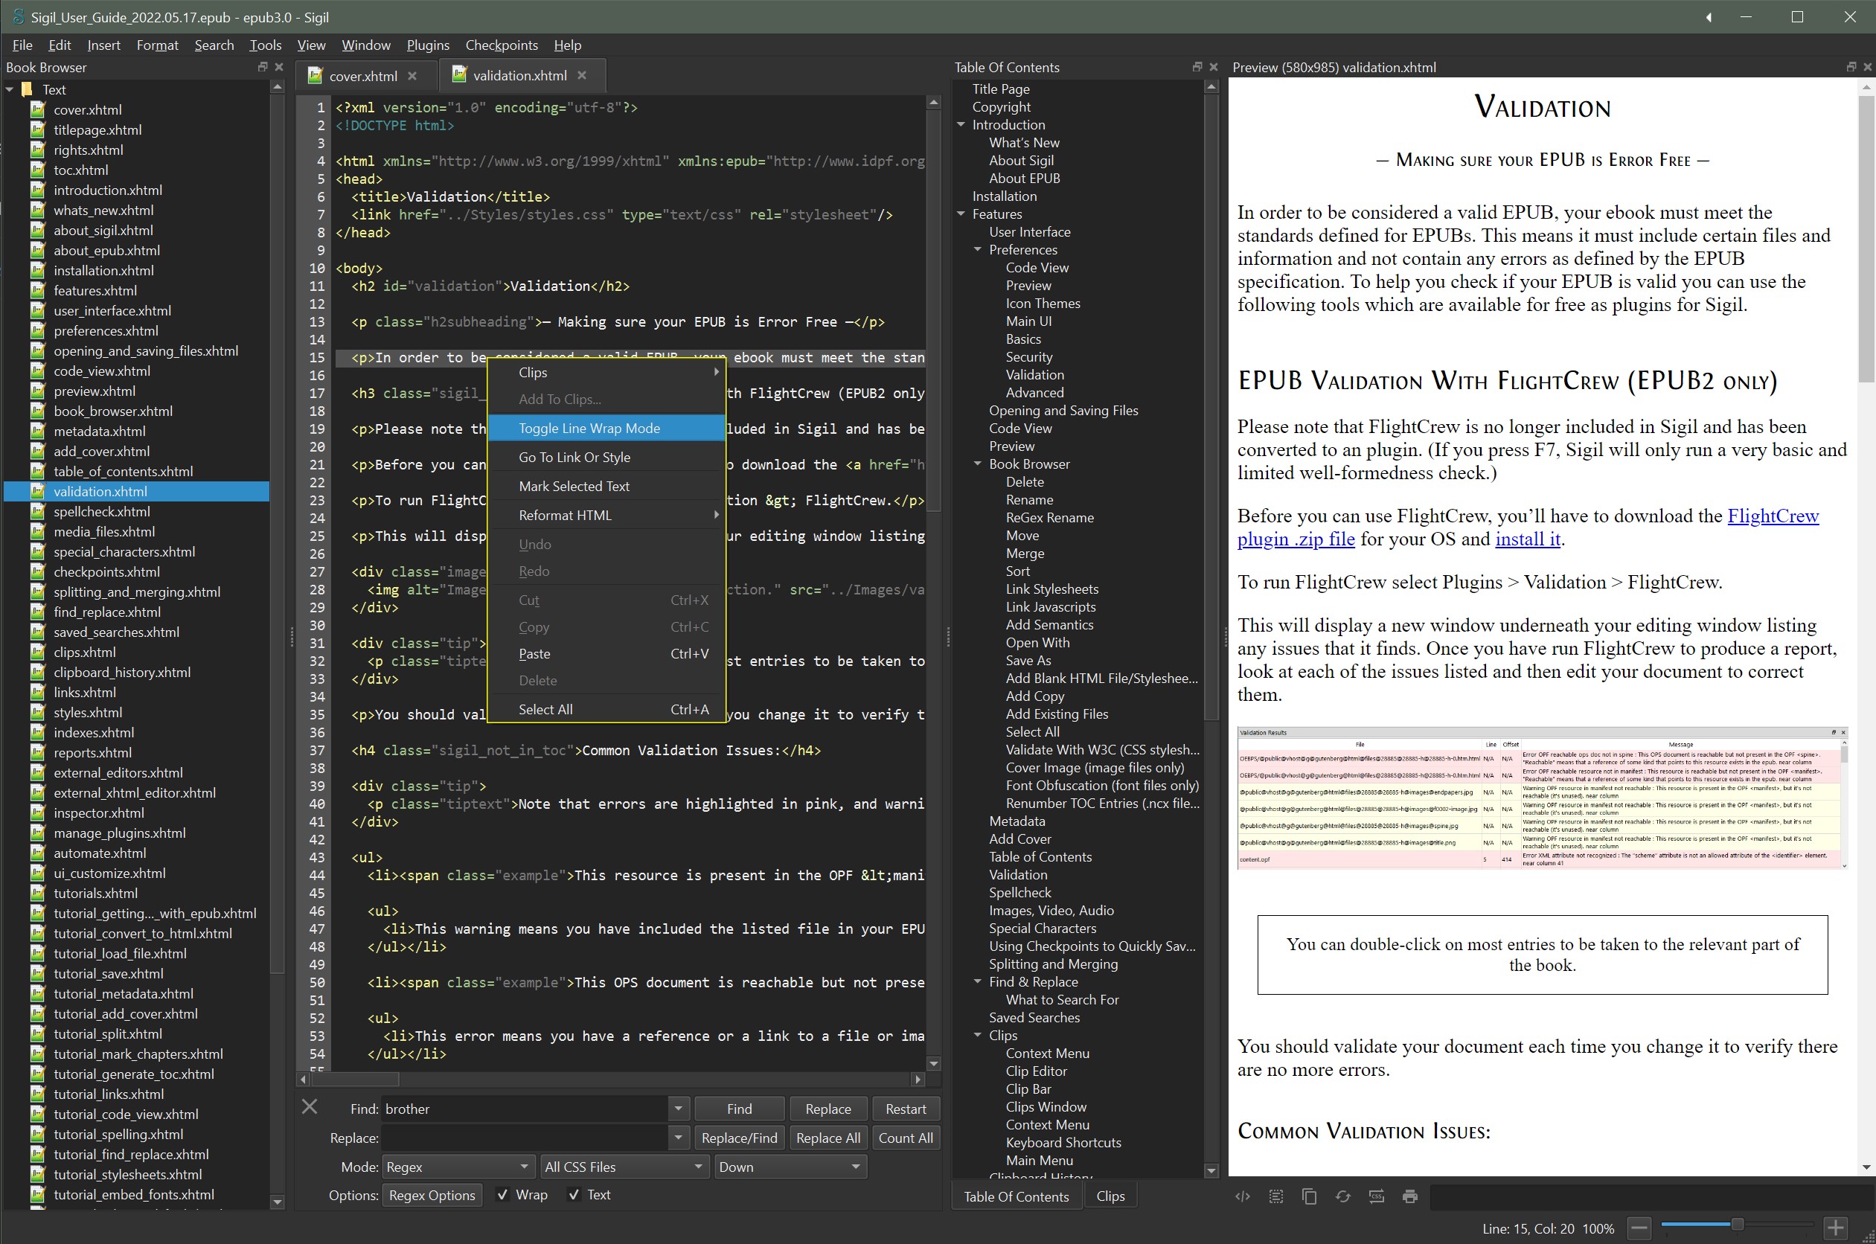
Task: Click the Find text field containing brother
Action: (524, 1109)
